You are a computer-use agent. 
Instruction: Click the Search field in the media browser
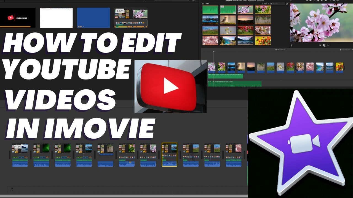point(277,4)
